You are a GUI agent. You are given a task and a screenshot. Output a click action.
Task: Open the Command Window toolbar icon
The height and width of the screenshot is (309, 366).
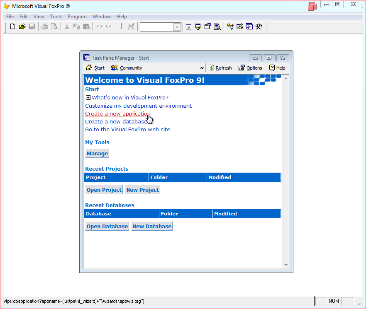(188, 27)
